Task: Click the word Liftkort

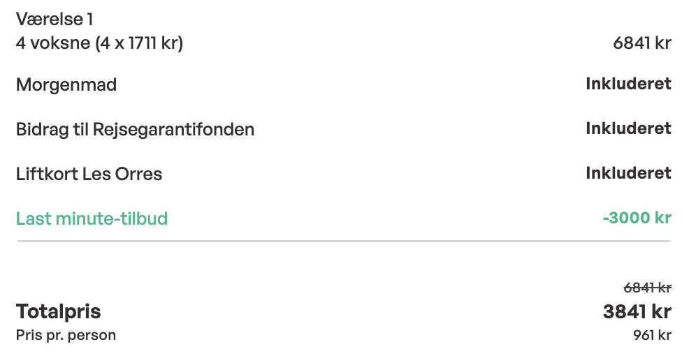Action: pyautogui.click(x=46, y=174)
